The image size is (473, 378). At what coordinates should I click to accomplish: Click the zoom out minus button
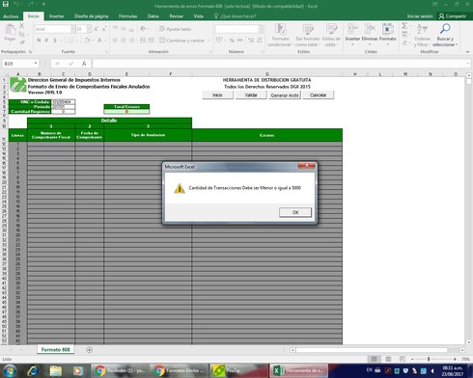(412, 359)
